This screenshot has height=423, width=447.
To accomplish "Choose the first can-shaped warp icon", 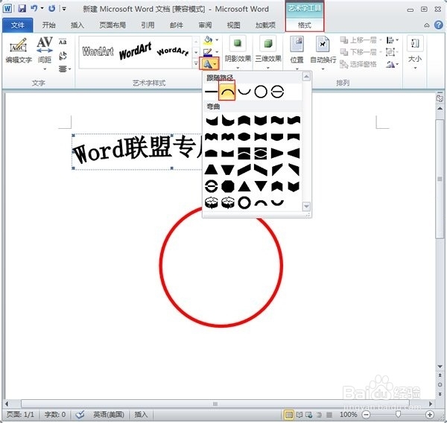I will [212, 203].
